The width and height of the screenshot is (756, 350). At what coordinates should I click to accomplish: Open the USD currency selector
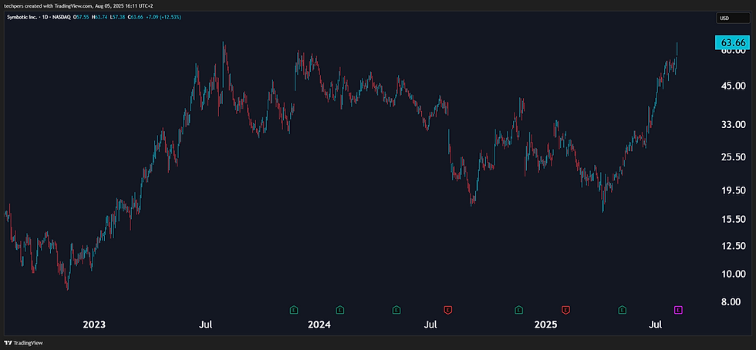tap(731, 19)
